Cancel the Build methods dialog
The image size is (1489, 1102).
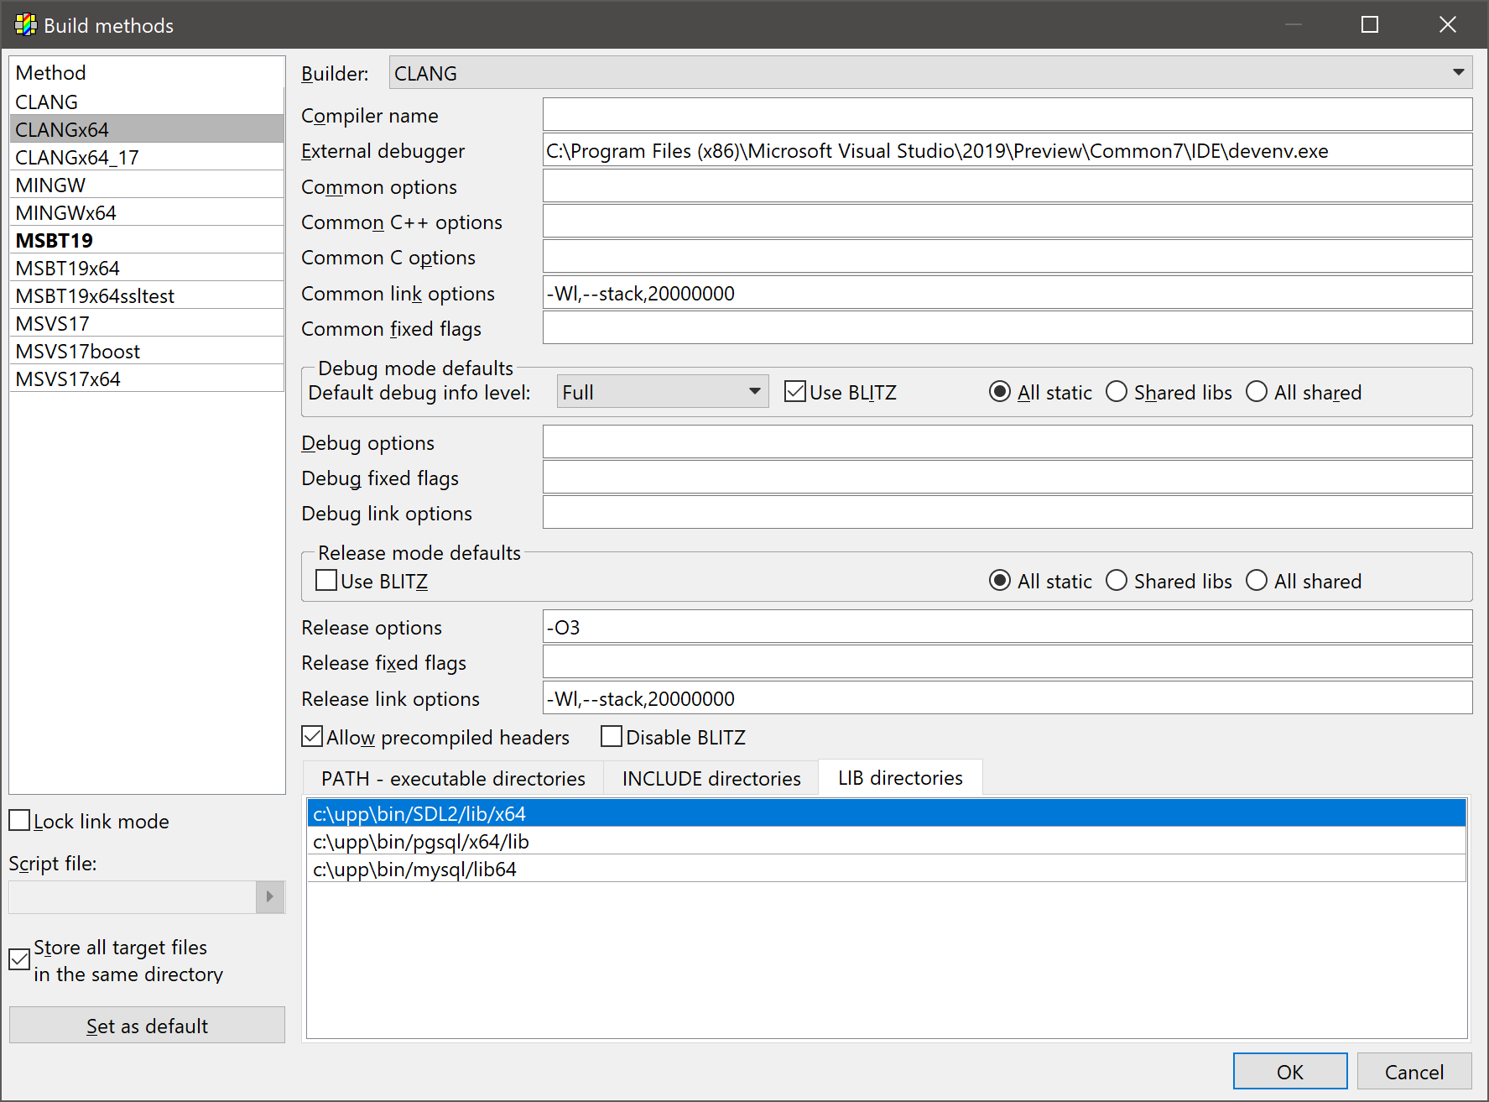(x=1414, y=1072)
